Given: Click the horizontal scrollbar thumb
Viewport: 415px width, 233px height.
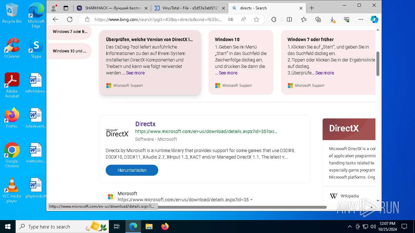Looking at the screenshot, I should pyautogui.click(x=242, y=207).
